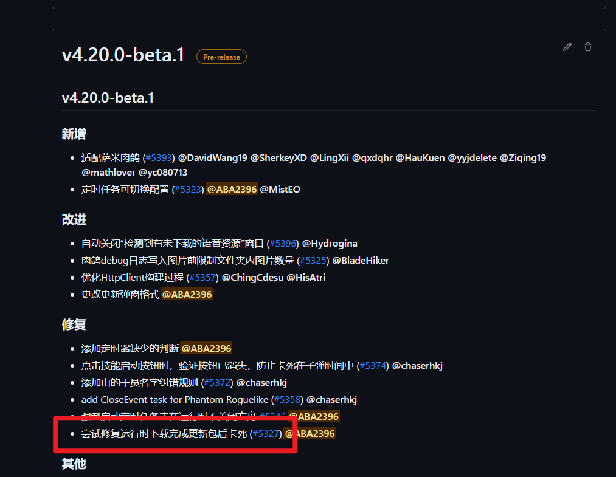Visit @chaserhkj profile on CloseEvent entry
Viewport: 616px width, 477px height.
pyautogui.click(x=334, y=399)
